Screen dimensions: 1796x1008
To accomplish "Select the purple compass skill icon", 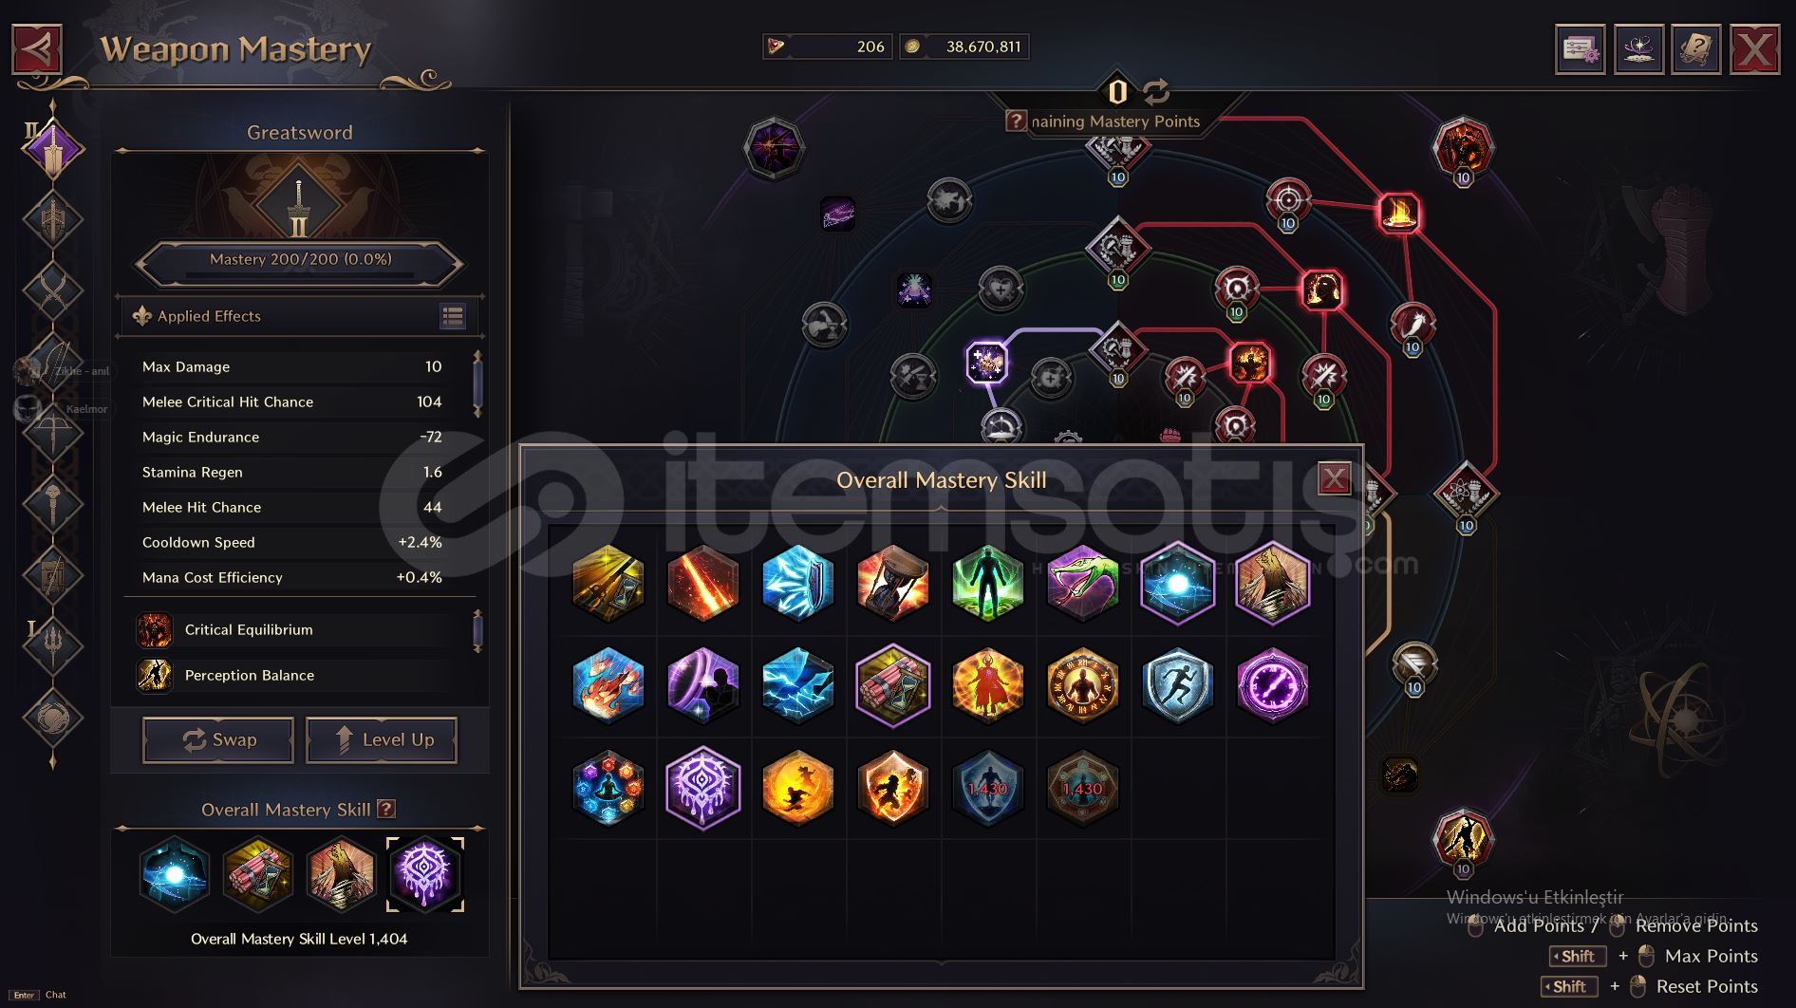I will (1272, 684).
